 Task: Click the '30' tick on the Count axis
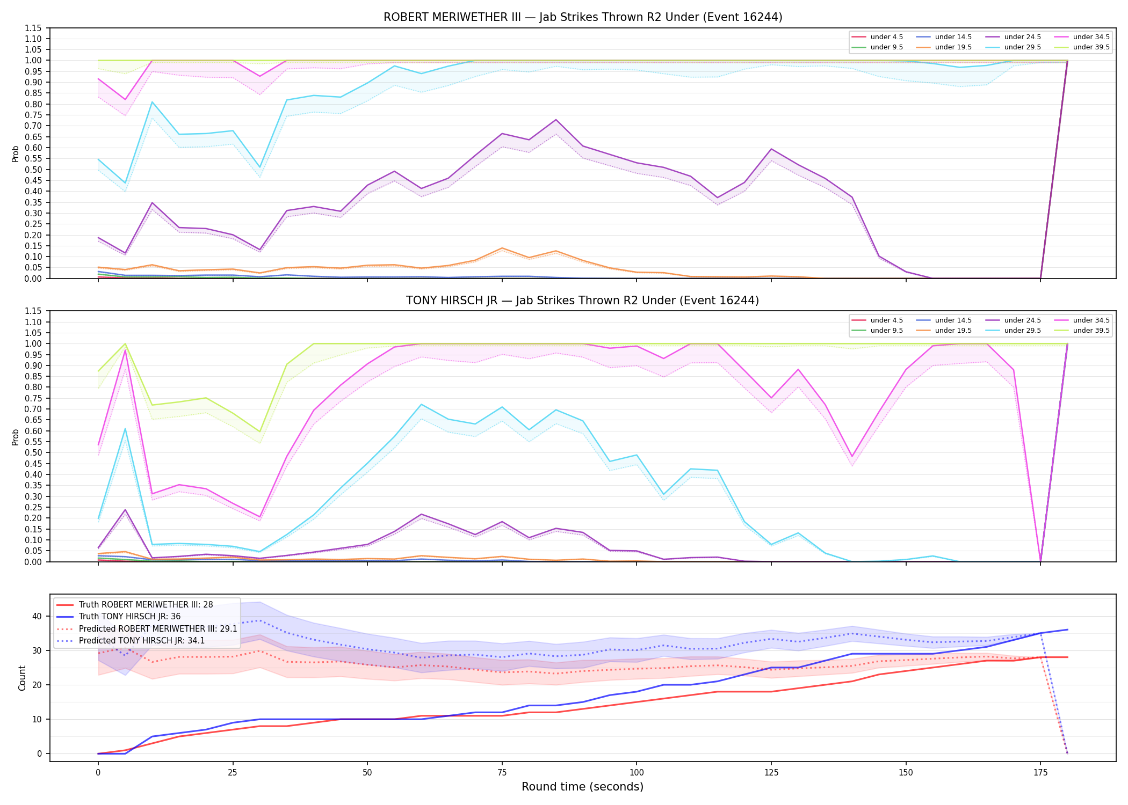(x=37, y=650)
